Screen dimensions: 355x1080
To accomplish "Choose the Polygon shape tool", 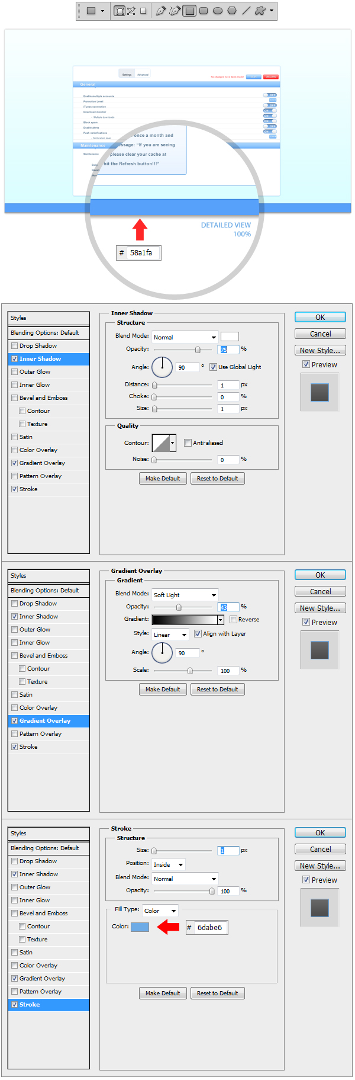I will (232, 11).
